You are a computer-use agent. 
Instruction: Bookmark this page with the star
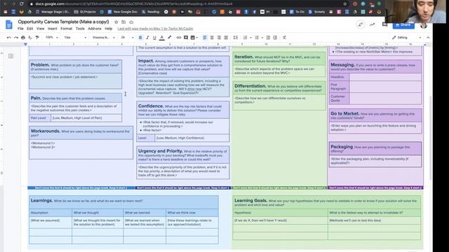(345, 3)
